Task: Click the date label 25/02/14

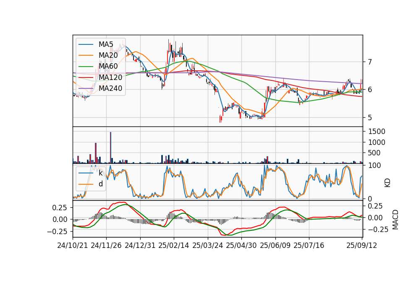Action: 174,245
